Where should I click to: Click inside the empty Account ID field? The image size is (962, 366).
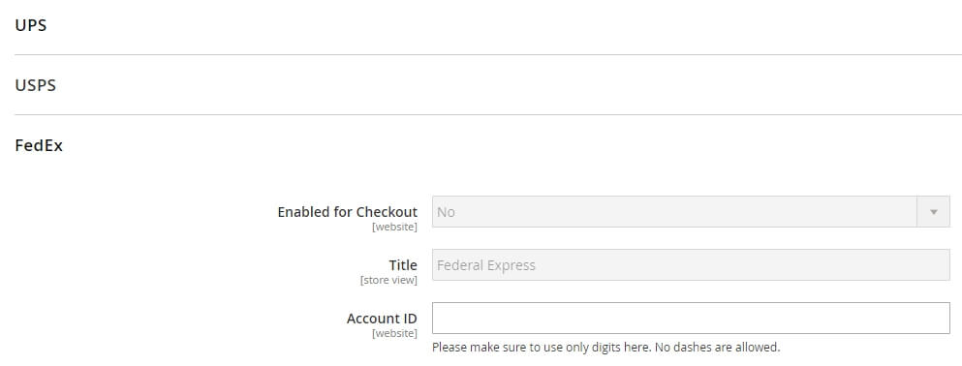coord(691,319)
